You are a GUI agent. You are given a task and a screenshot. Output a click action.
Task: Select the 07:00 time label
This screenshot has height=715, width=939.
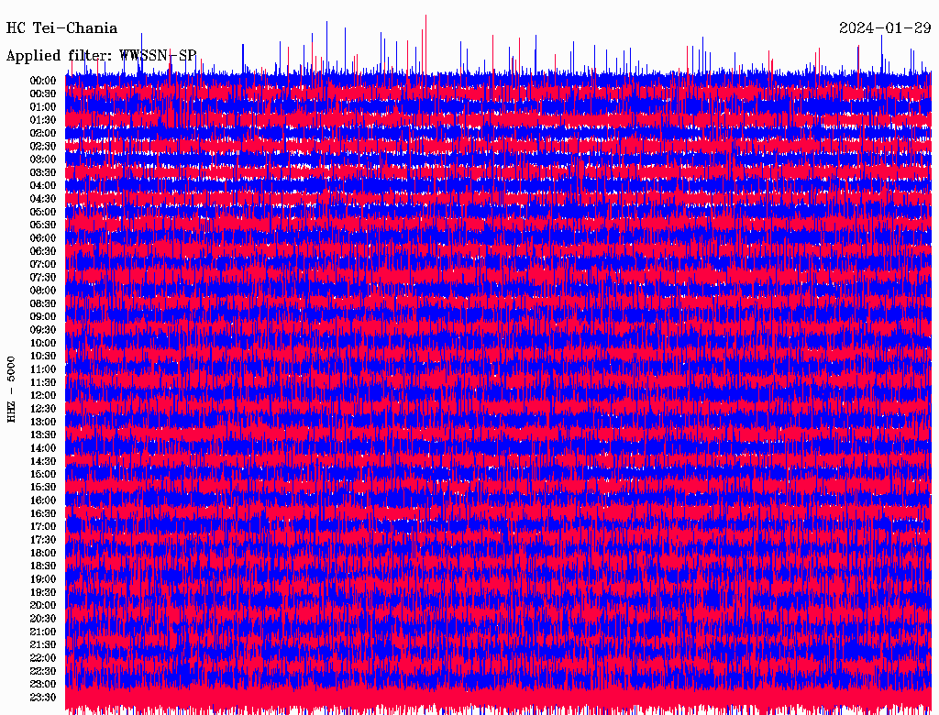[43, 264]
